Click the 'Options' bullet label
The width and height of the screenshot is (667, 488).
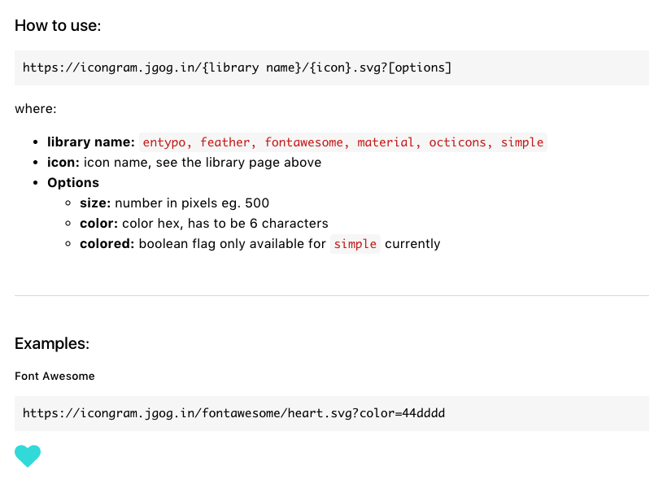73,182
